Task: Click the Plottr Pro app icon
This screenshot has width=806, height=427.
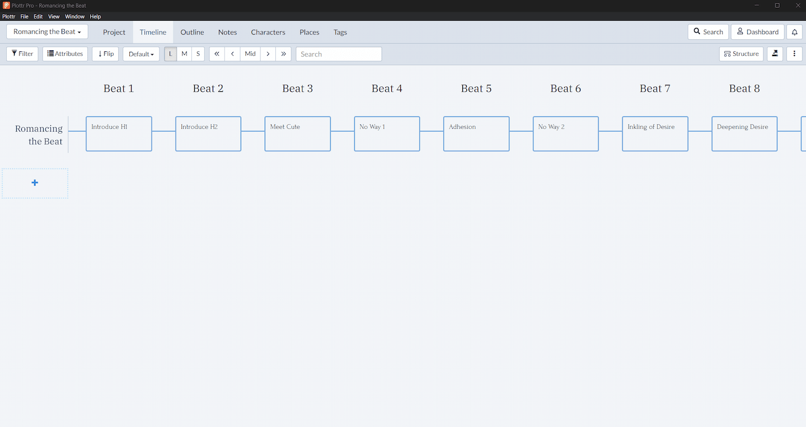Action: pyautogui.click(x=6, y=6)
